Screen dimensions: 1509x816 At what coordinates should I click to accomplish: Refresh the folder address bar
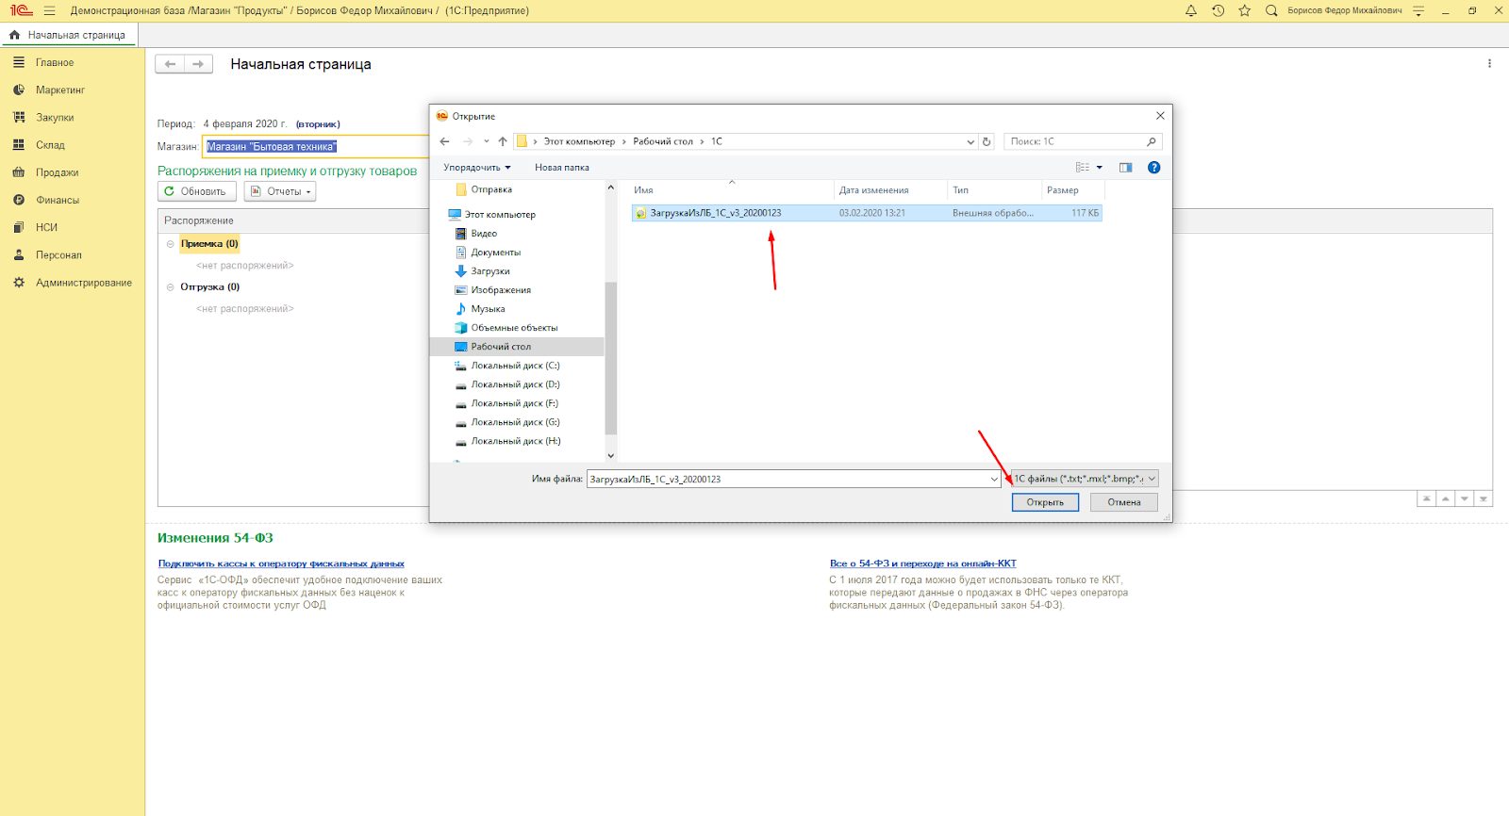point(987,141)
